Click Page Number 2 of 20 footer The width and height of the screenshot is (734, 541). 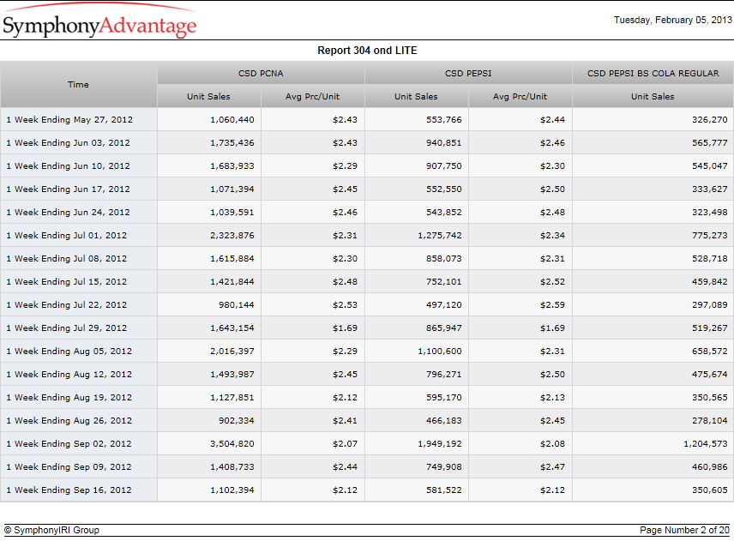point(684,530)
